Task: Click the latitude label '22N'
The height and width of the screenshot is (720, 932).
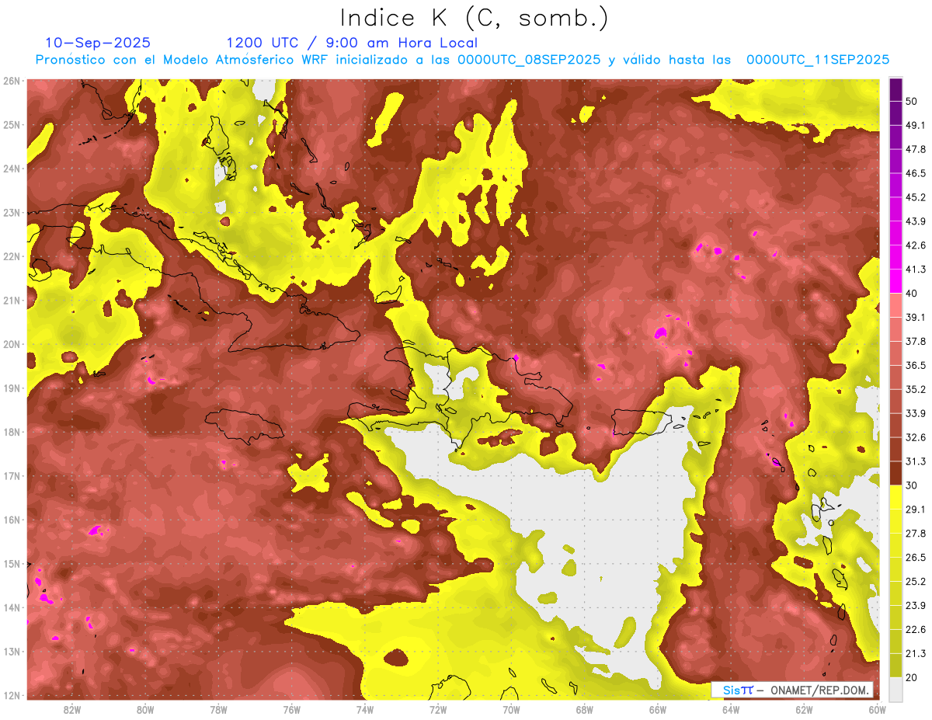Action: pos(11,256)
